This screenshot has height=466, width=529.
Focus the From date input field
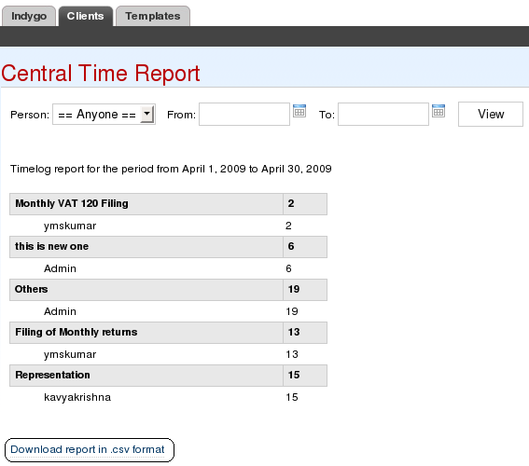pos(244,115)
